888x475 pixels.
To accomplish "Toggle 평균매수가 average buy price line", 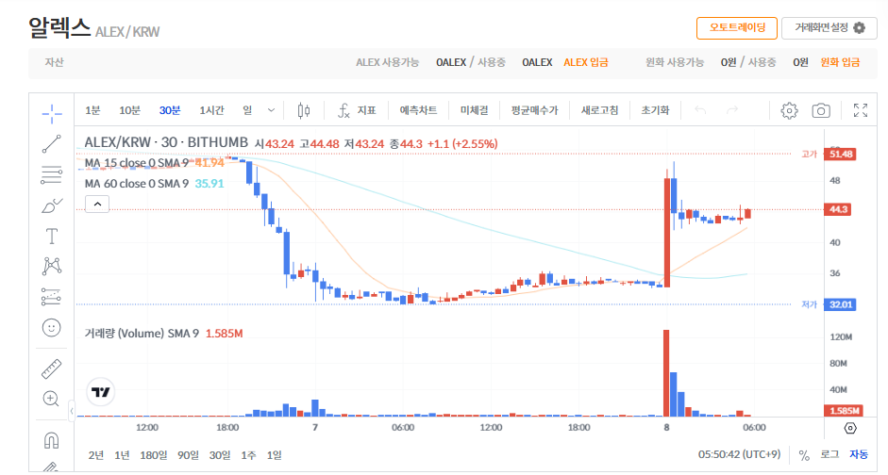I will coord(535,110).
